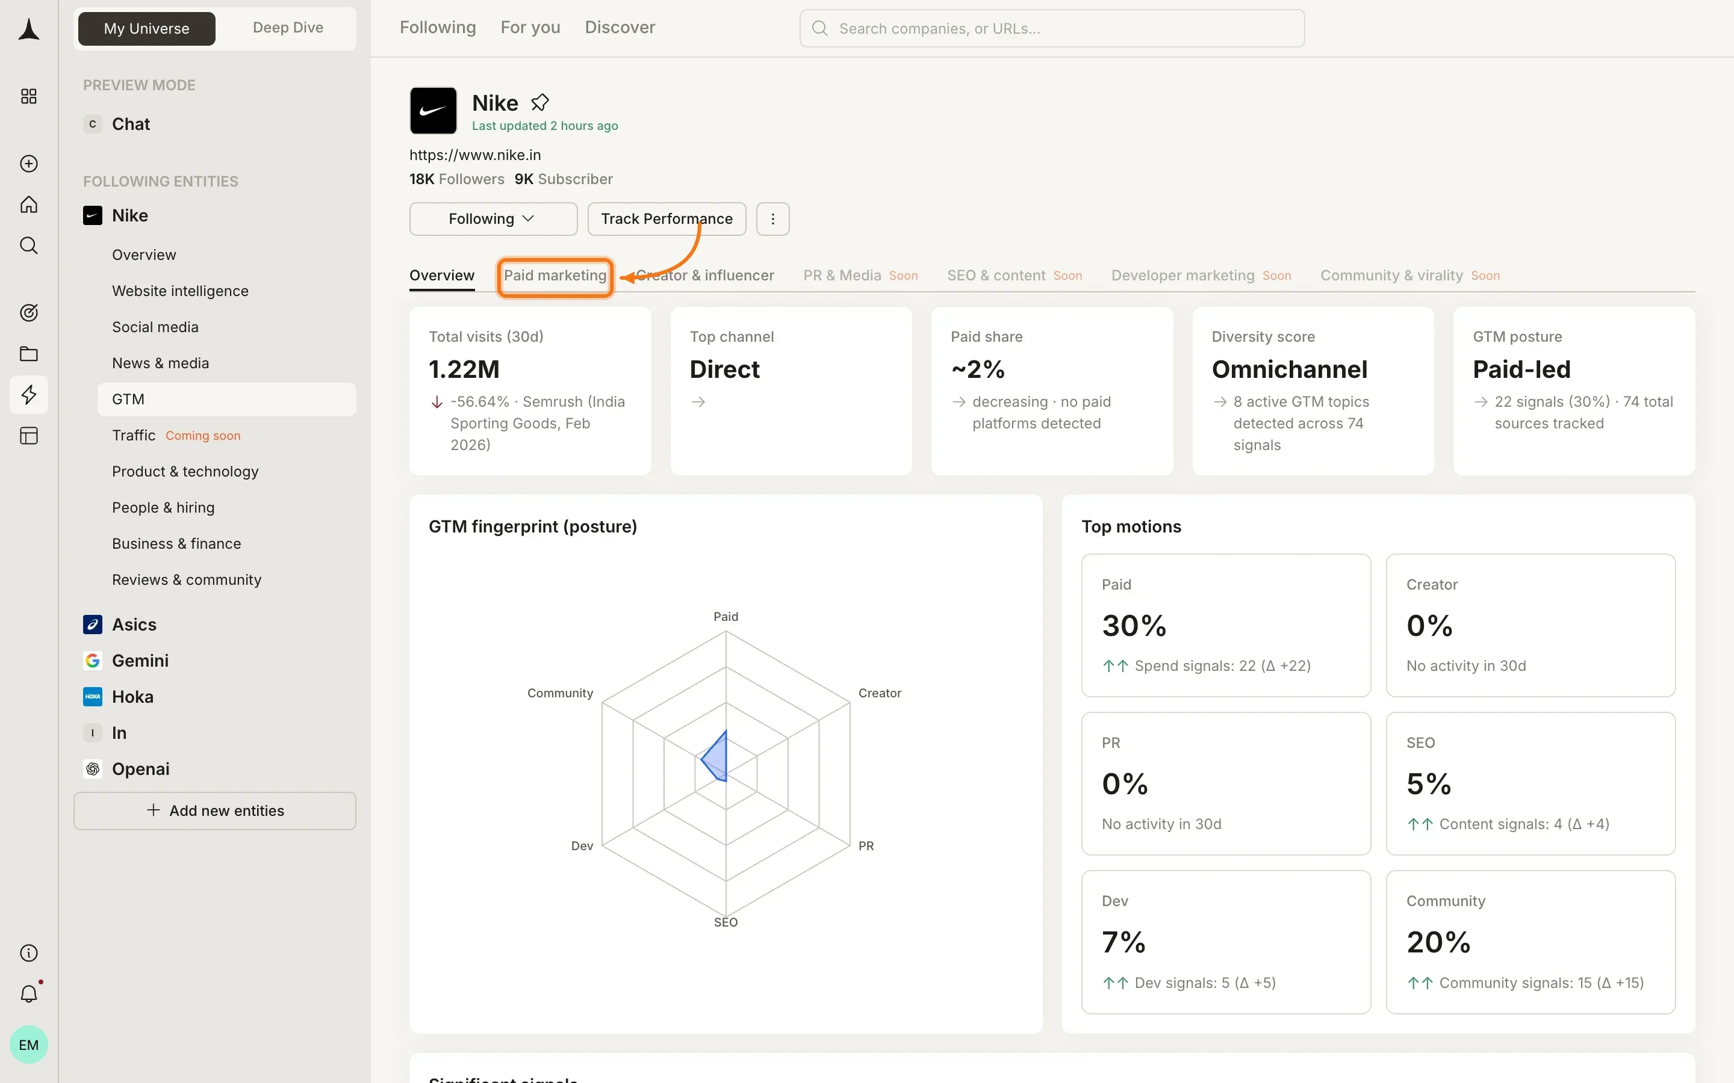Switch to Deep Dive mode
This screenshot has height=1083, width=1734.
coord(288,28)
